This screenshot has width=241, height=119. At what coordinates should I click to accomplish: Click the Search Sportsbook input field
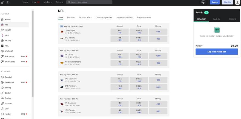click(x=89, y=2)
